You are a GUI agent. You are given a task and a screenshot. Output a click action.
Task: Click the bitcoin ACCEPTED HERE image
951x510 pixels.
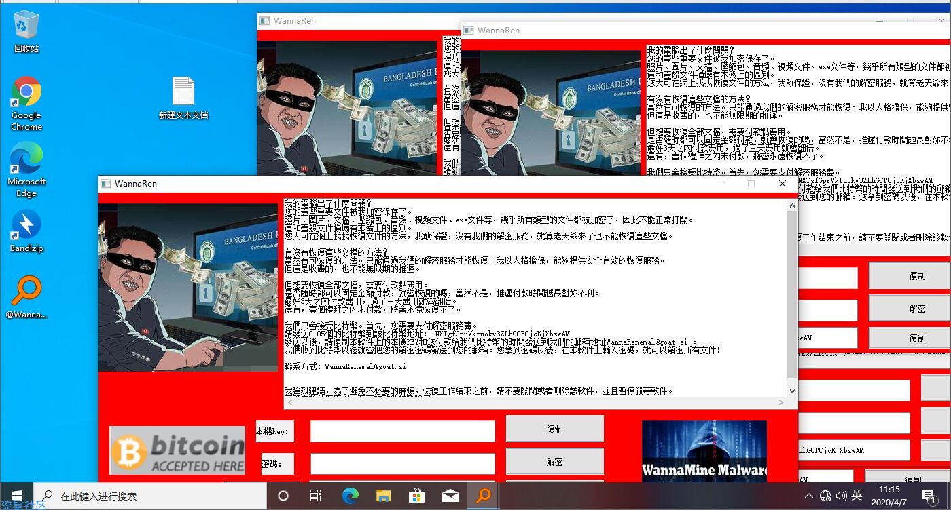(x=177, y=450)
